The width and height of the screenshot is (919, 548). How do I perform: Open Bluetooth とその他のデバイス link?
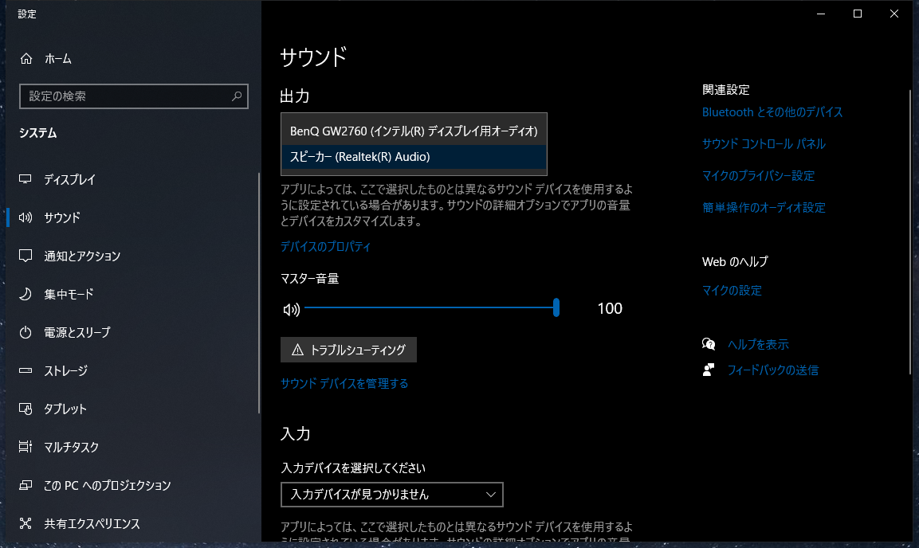point(772,112)
